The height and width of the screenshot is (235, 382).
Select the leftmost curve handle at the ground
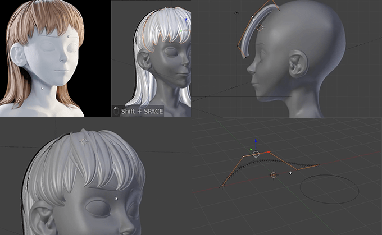pyautogui.click(x=222, y=186)
